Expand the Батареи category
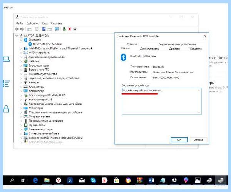Viewport: 231px width, 192px height. (21, 61)
